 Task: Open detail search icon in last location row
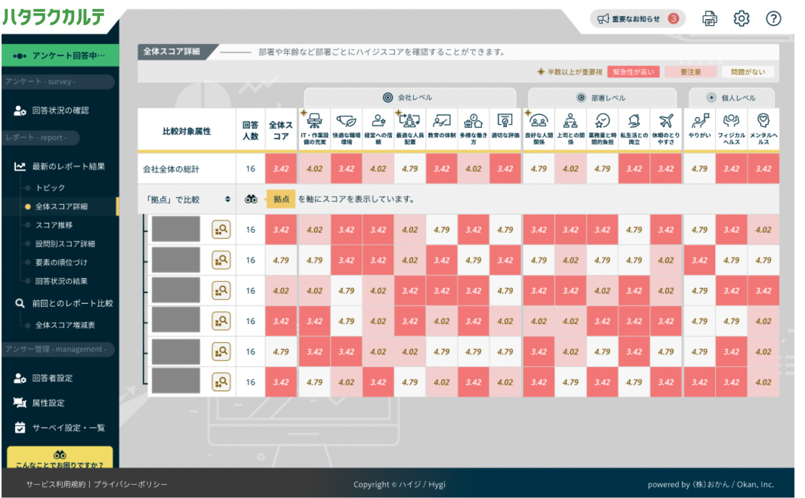(x=221, y=382)
